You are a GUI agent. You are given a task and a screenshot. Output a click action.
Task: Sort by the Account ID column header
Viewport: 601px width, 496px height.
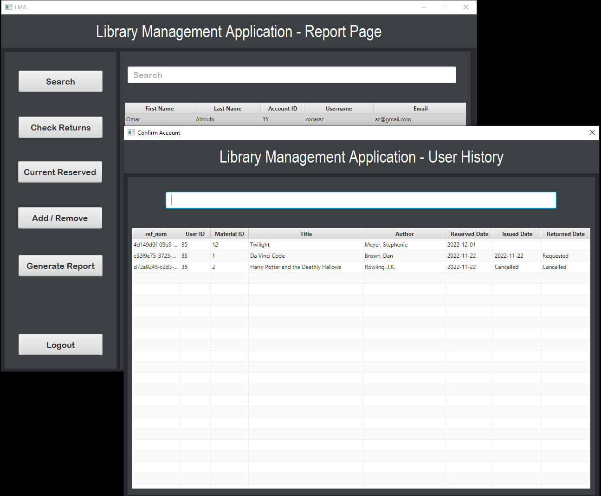(x=282, y=108)
